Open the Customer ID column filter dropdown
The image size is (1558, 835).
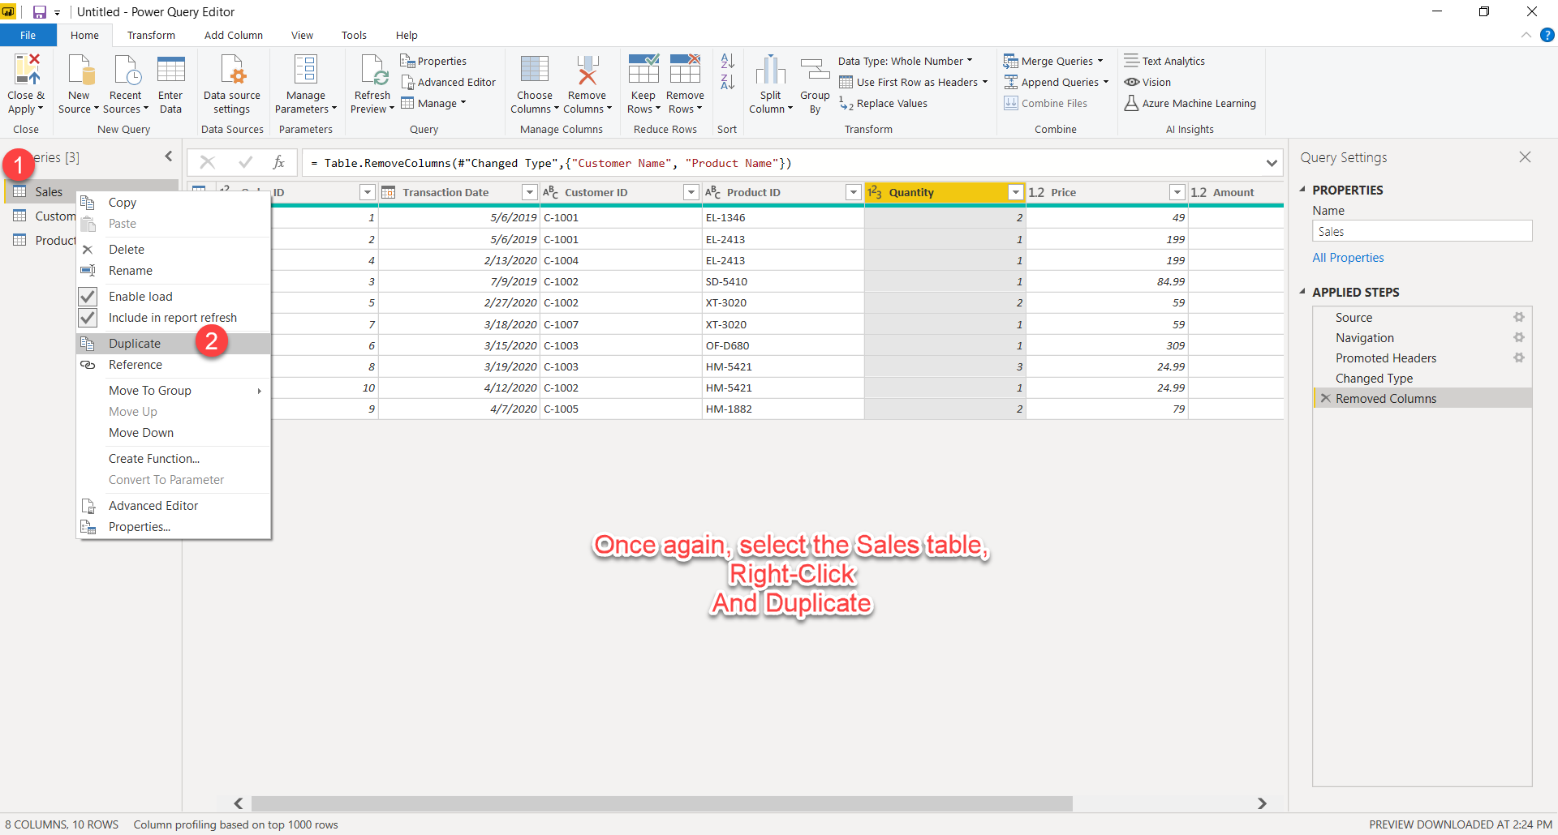point(691,192)
